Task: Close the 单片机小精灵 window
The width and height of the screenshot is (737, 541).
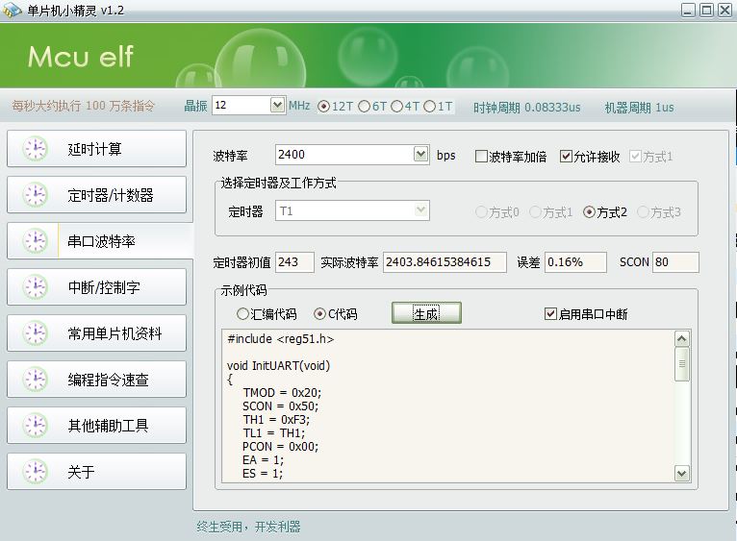Action: tap(724, 10)
